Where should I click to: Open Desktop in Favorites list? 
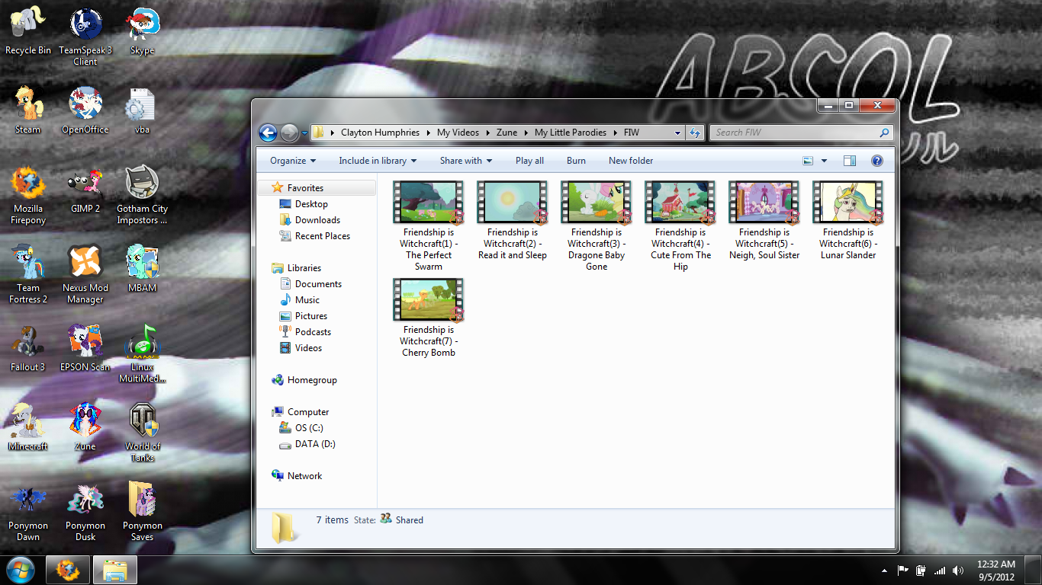[x=311, y=204]
